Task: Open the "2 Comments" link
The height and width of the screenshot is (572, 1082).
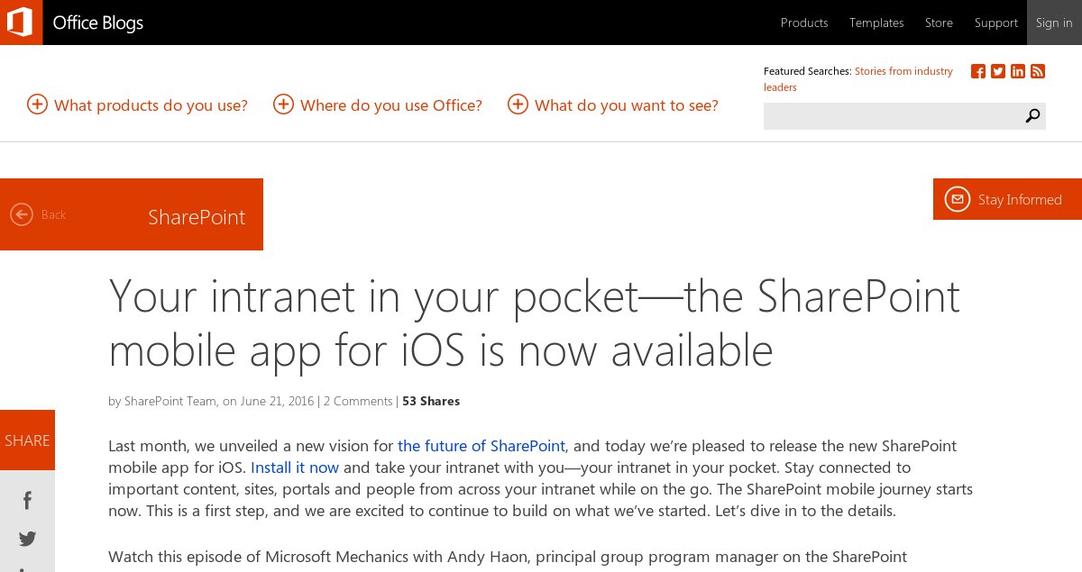Action: tap(358, 401)
